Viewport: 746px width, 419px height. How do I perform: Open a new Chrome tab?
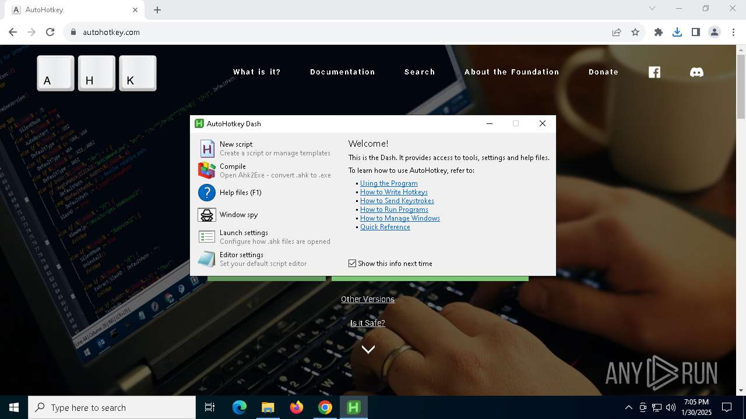pyautogui.click(x=157, y=10)
